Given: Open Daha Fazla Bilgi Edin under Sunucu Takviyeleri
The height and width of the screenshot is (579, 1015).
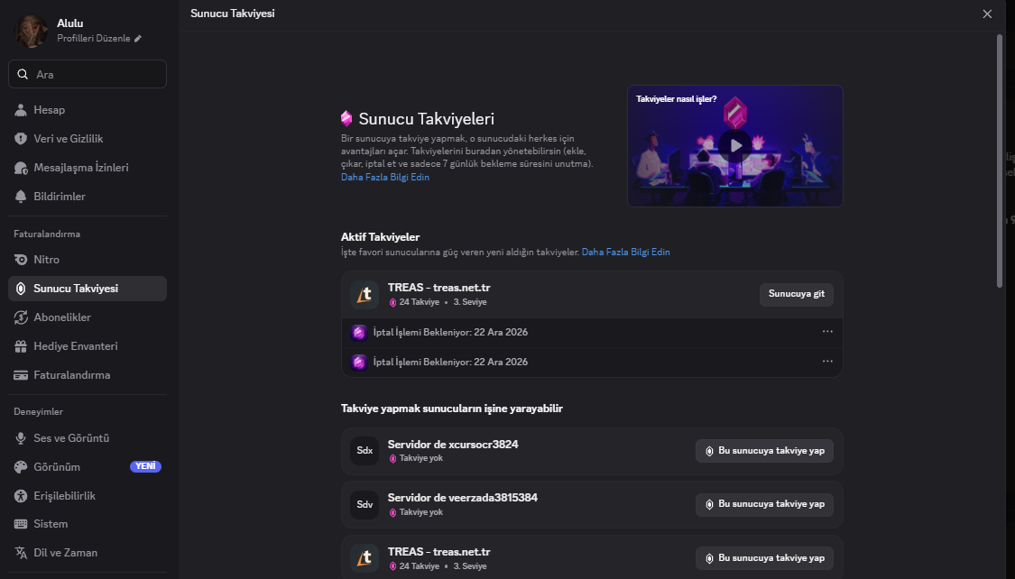Looking at the screenshot, I should click(385, 178).
